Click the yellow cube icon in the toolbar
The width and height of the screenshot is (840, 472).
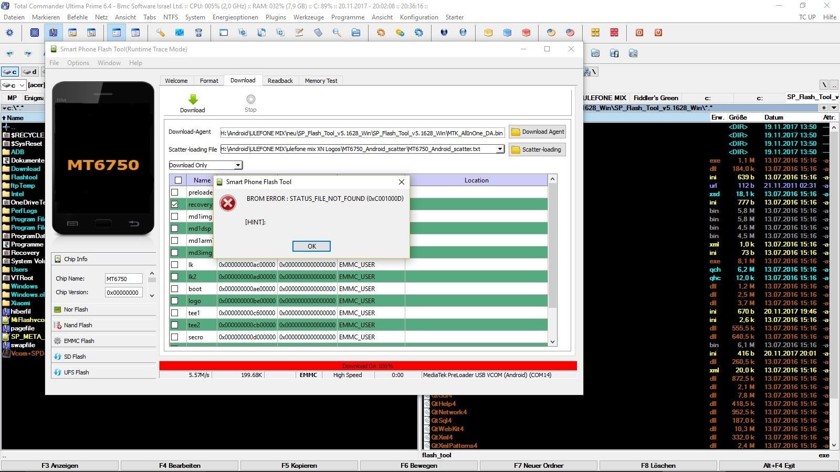coord(488,33)
